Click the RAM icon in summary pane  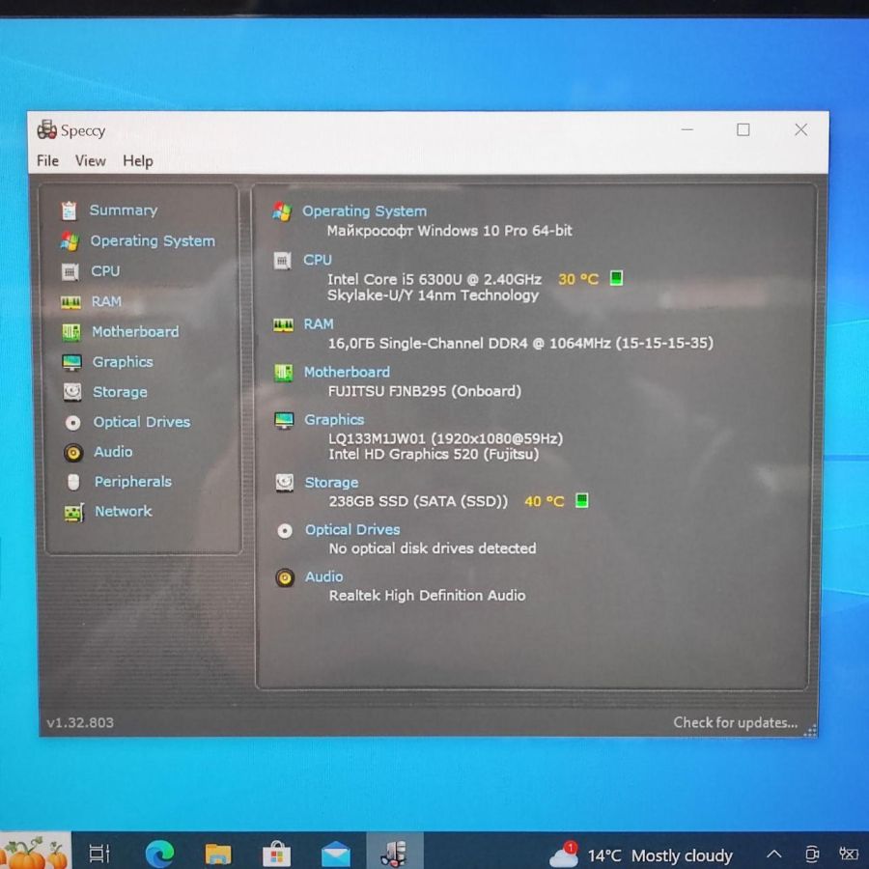[283, 324]
